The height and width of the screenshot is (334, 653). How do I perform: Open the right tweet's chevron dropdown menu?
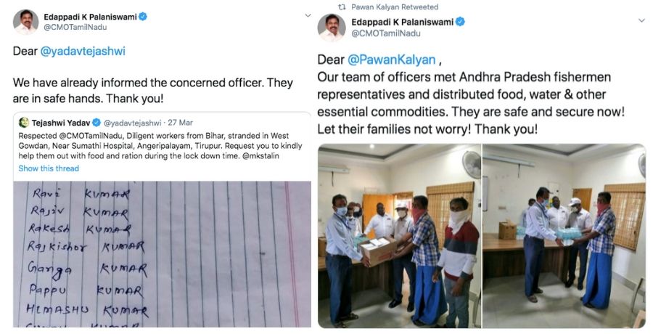tap(641, 20)
